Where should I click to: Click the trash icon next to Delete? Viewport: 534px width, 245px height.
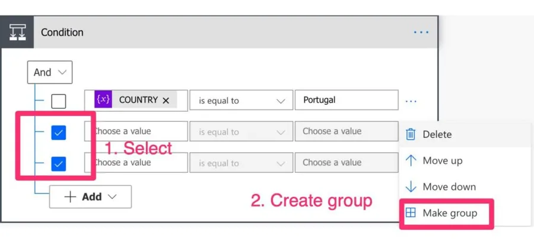411,134
